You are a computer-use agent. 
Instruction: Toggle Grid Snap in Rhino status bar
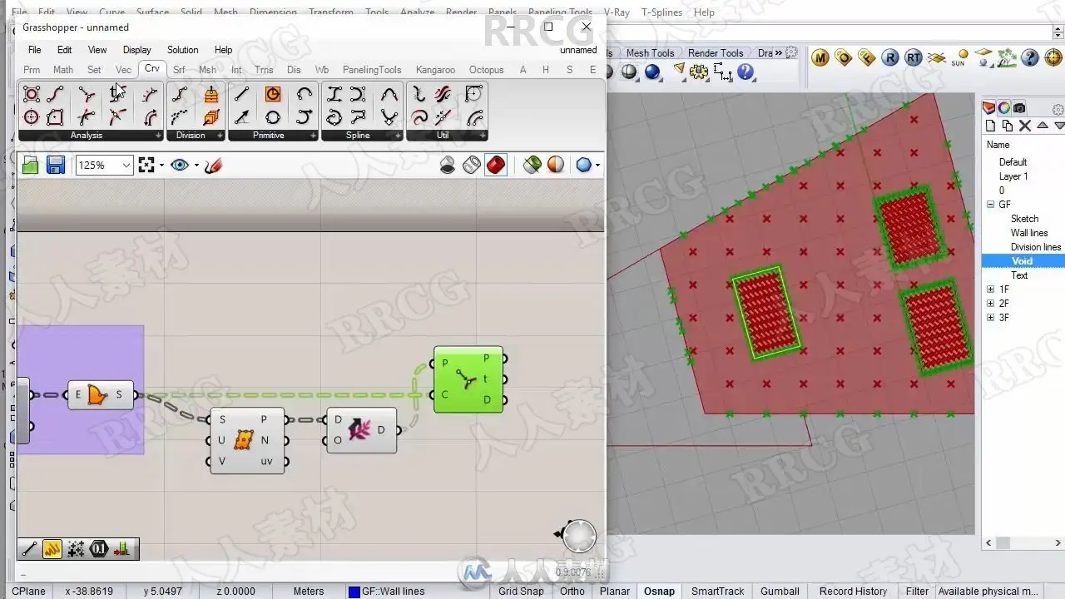(521, 592)
